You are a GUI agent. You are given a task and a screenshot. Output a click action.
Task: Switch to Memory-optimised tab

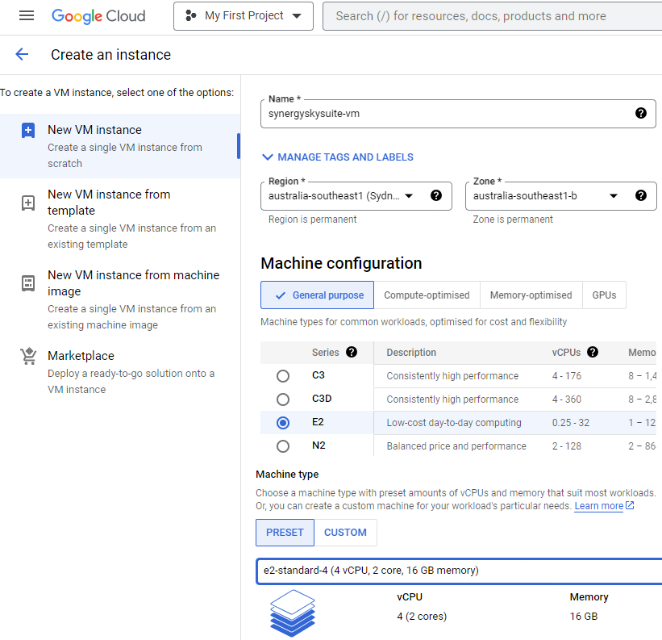(x=531, y=295)
